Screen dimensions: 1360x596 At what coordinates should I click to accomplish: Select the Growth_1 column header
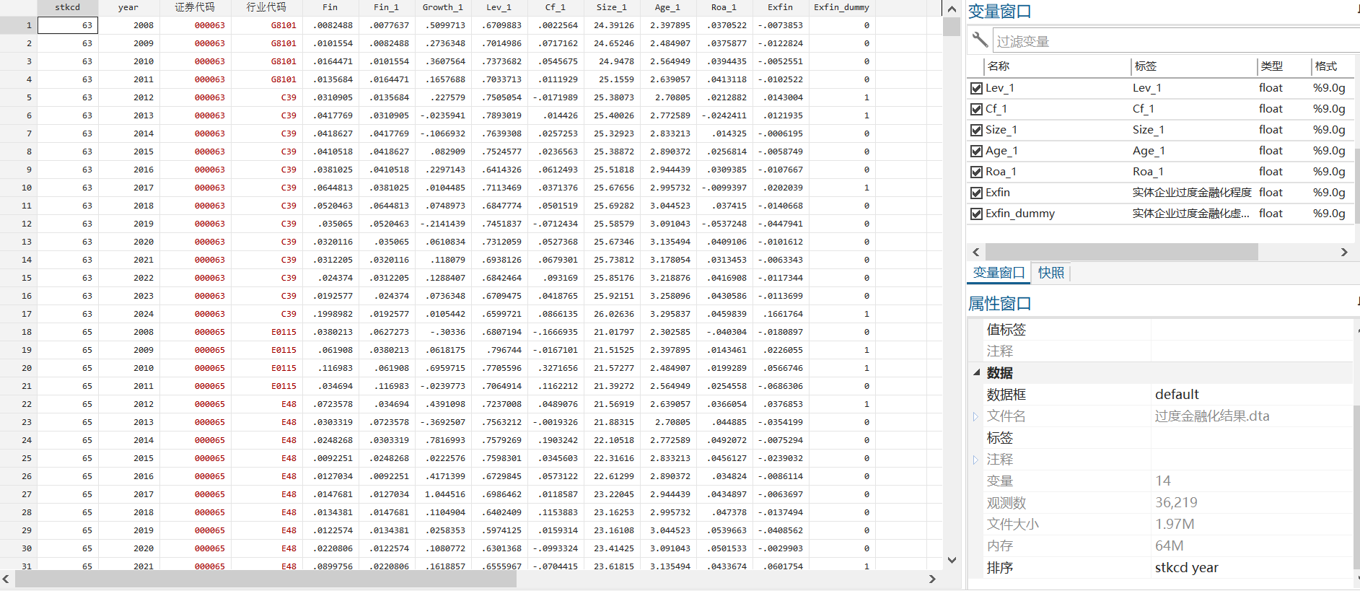point(442,7)
